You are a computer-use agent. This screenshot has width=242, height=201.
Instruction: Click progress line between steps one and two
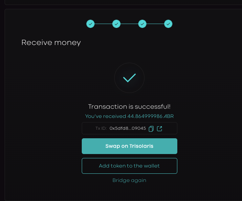[x=103, y=24]
